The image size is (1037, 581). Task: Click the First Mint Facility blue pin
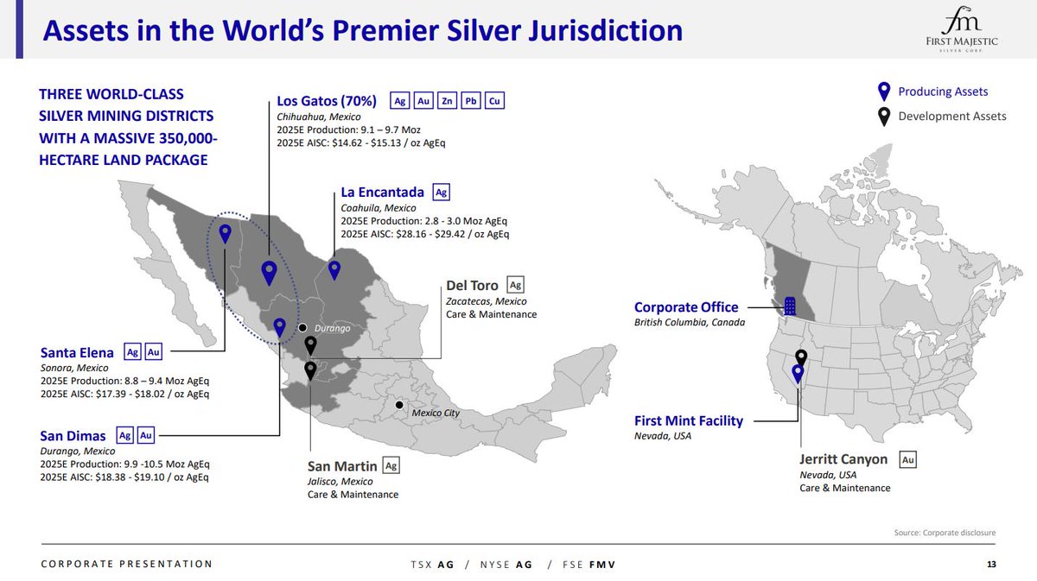tap(798, 375)
